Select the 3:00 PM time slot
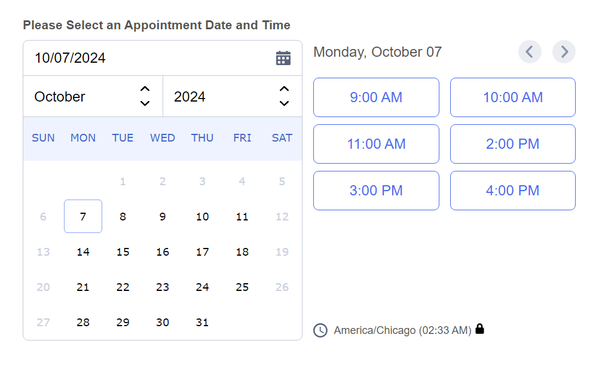The image size is (599, 368). [x=376, y=191]
